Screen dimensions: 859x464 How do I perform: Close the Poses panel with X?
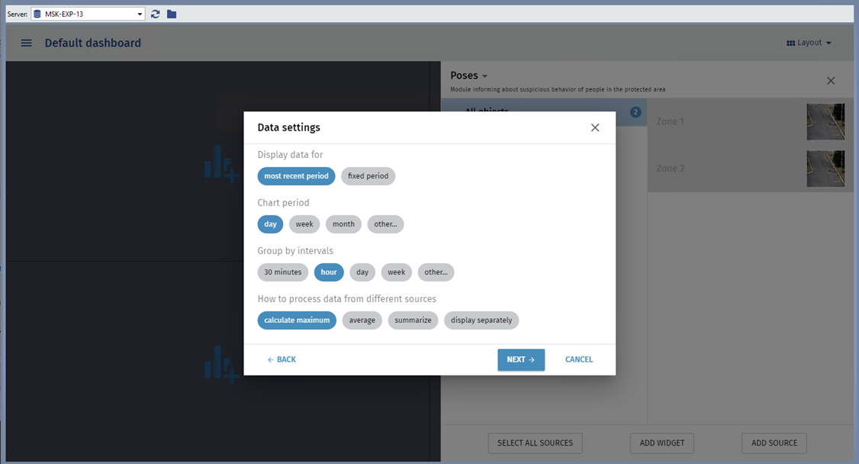click(831, 81)
